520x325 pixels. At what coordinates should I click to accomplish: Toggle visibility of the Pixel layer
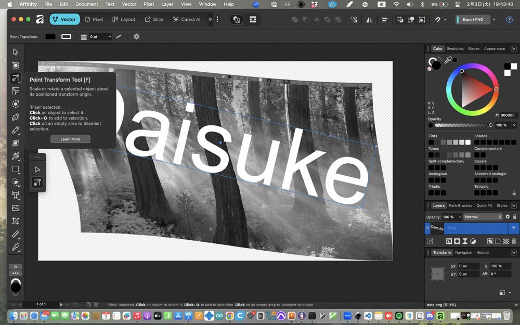[x=514, y=228]
